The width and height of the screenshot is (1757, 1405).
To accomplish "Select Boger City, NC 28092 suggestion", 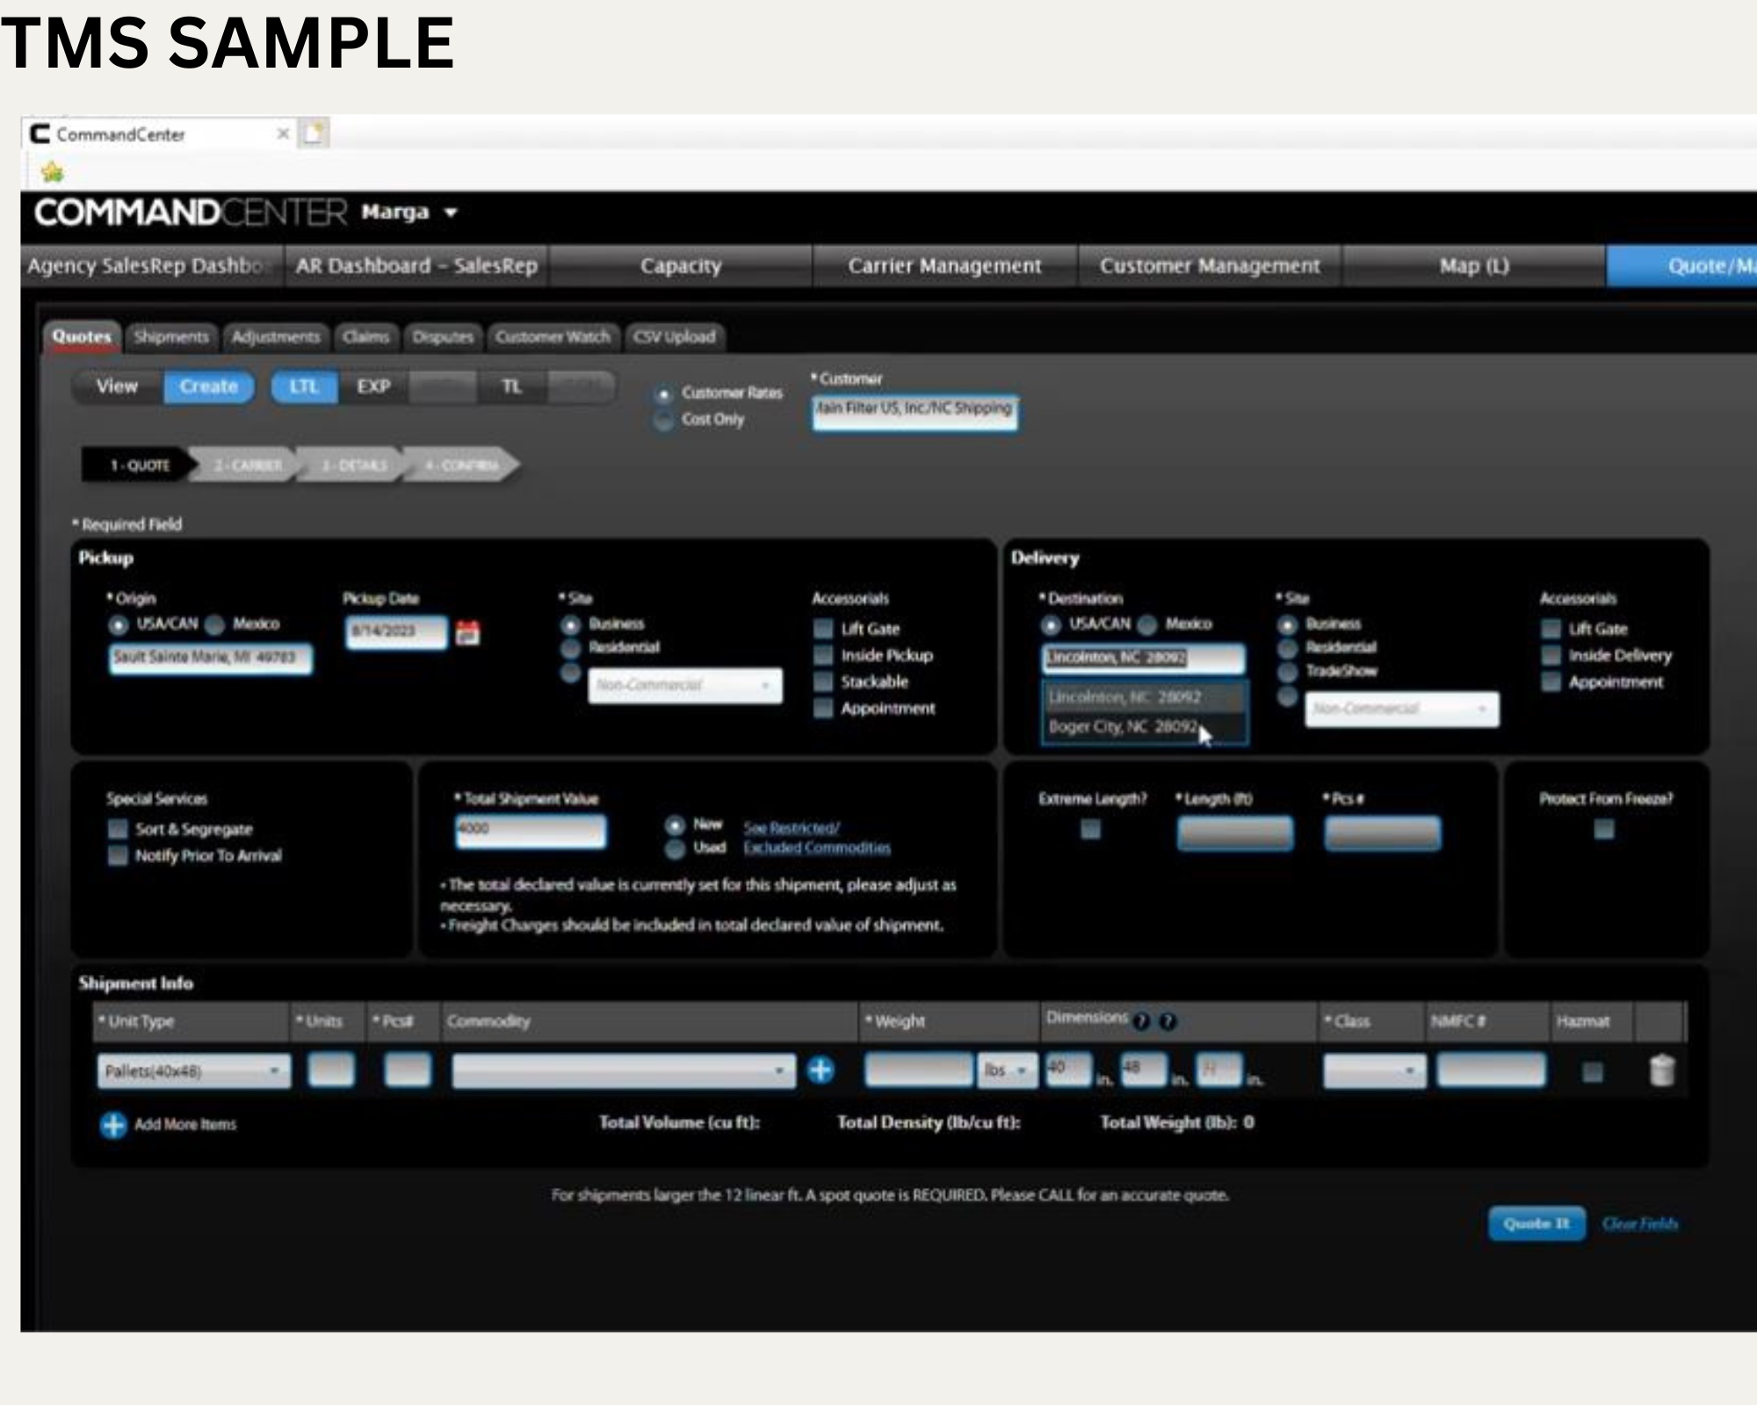I will pos(1123,727).
